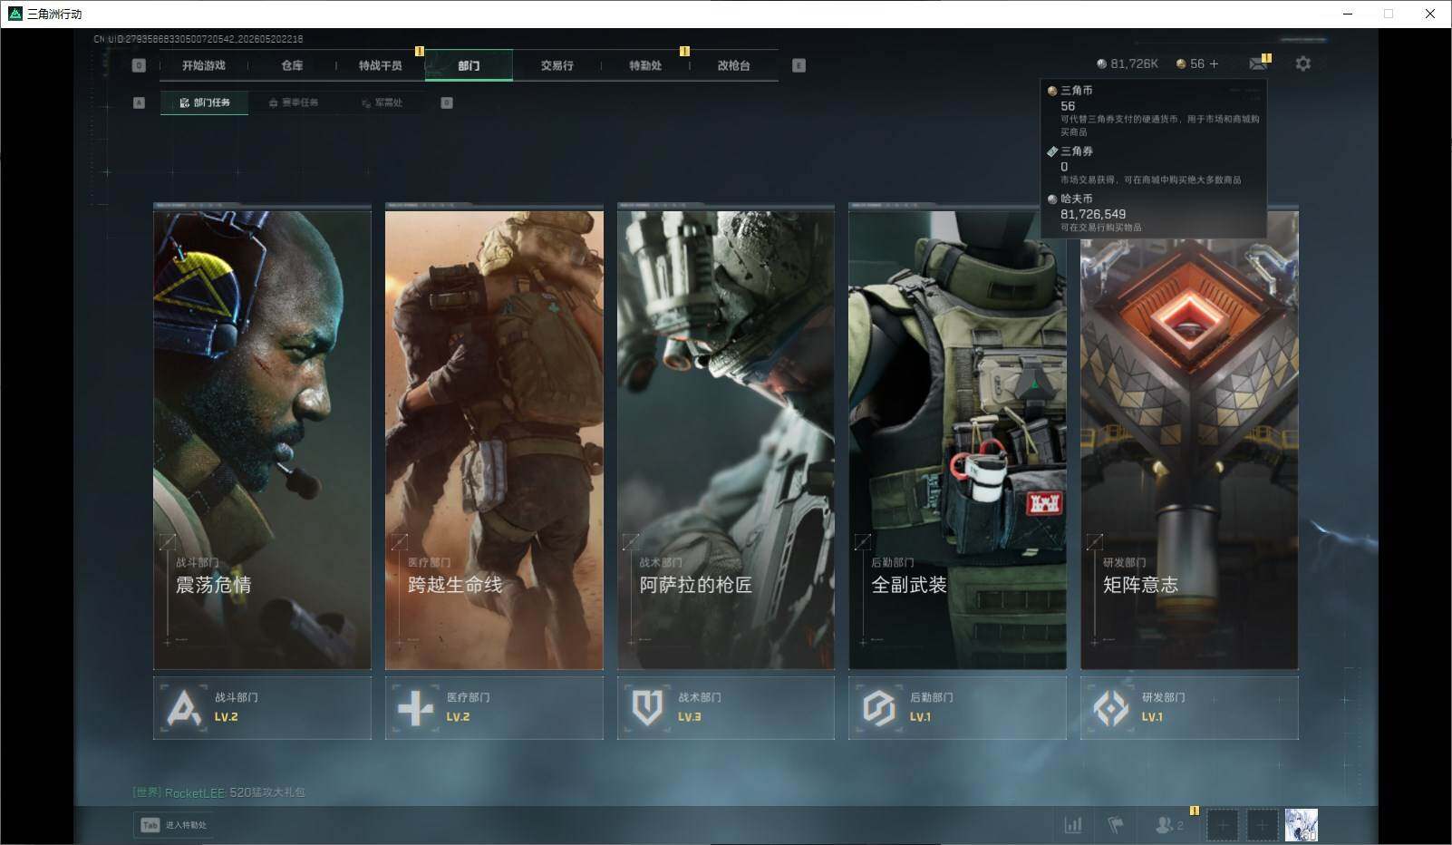Image resolution: width=1452 pixels, height=845 pixels.
Task: Switch to the 交易行 tab
Action: (x=557, y=65)
